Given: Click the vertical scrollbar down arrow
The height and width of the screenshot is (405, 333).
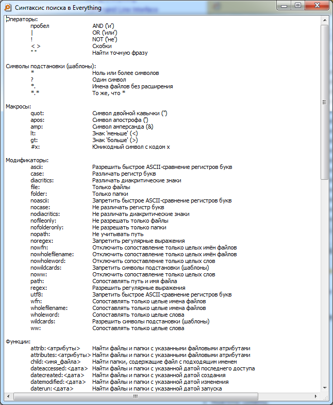Looking at the screenshot, I should click(325, 387).
